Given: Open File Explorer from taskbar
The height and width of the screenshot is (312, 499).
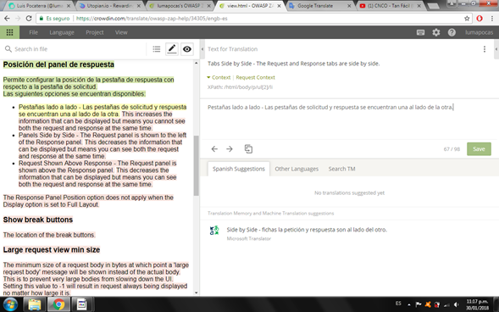Looking at the screenshot, I should [35, 304].
